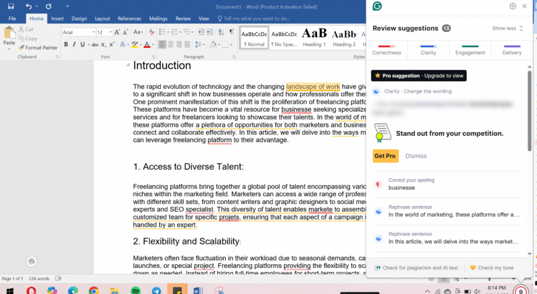Center align the paragraph text
This screenshot has height=294, width=537.
171,45
